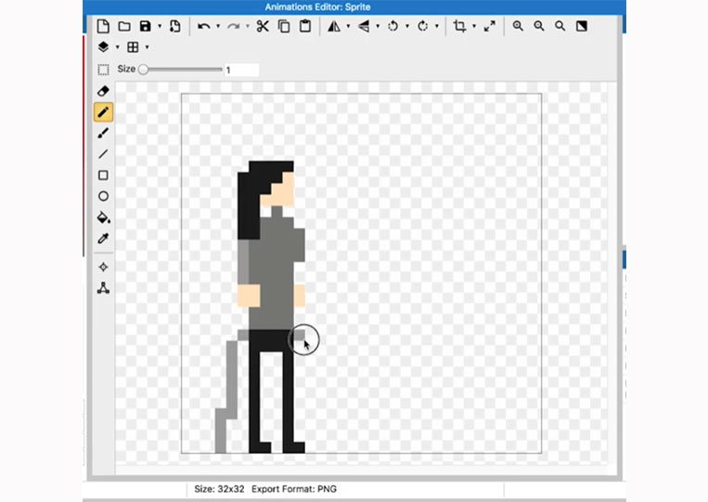Screen dimensions: 708x502
Task: Select the Eraser tool
Action: 103,91
